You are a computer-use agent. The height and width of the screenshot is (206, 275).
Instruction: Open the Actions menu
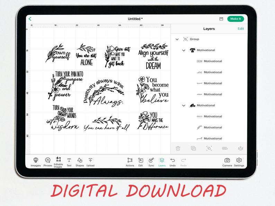[130, 162]
